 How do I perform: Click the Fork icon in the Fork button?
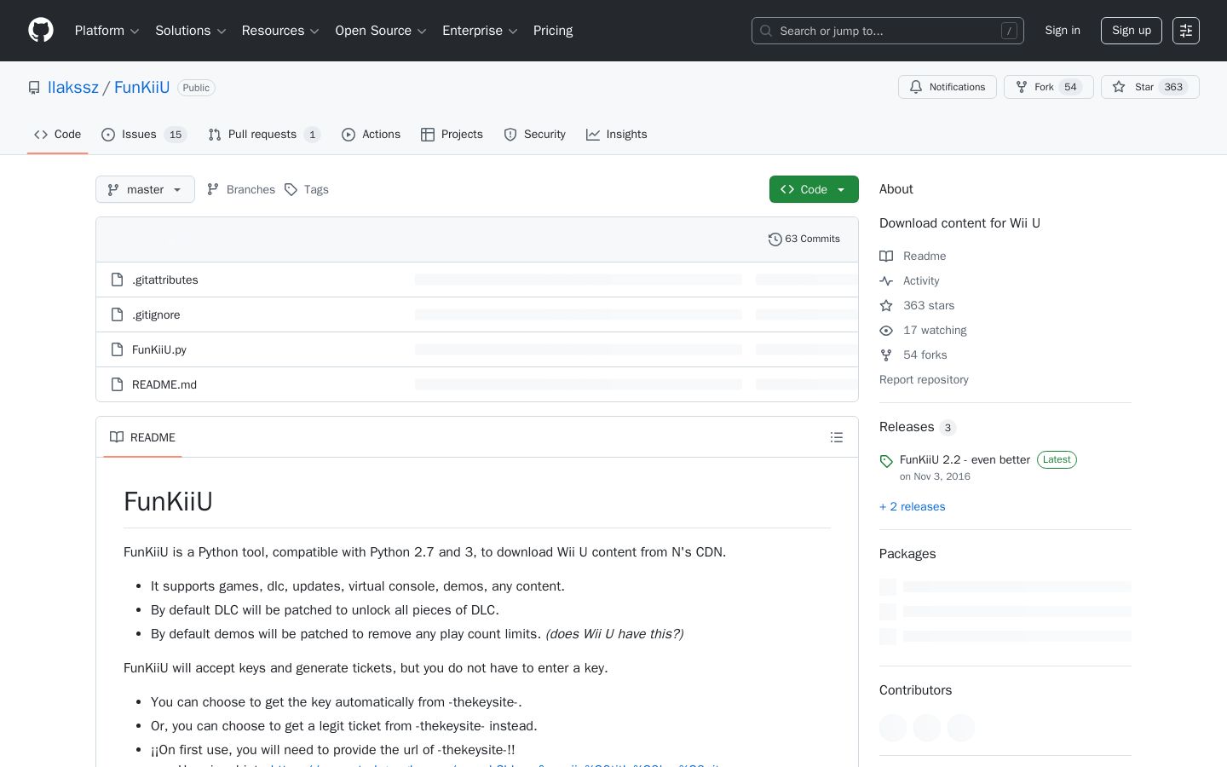pyautogui.click(x=1022, y=87)
